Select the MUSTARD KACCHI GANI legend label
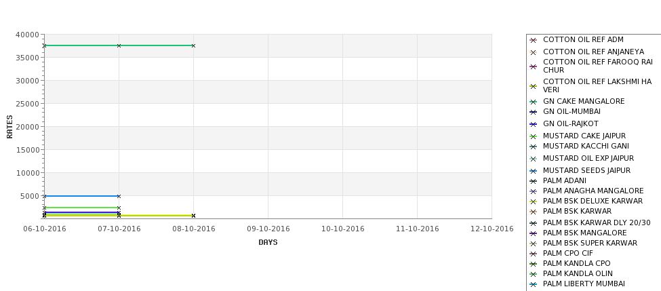Viewport: 661px width, 291px height. tap(586, 146)
